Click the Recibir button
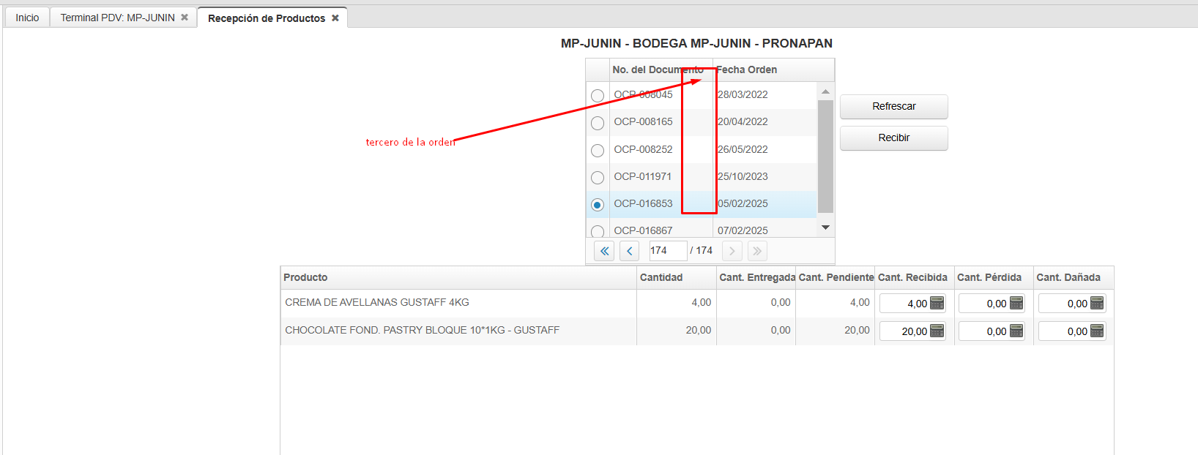The image size is (1198, 455). (x=893, y=138)
